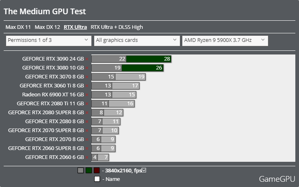Click red X next to RTX 3070
This screenshot has width=299, height=187.
click(87, 77)
